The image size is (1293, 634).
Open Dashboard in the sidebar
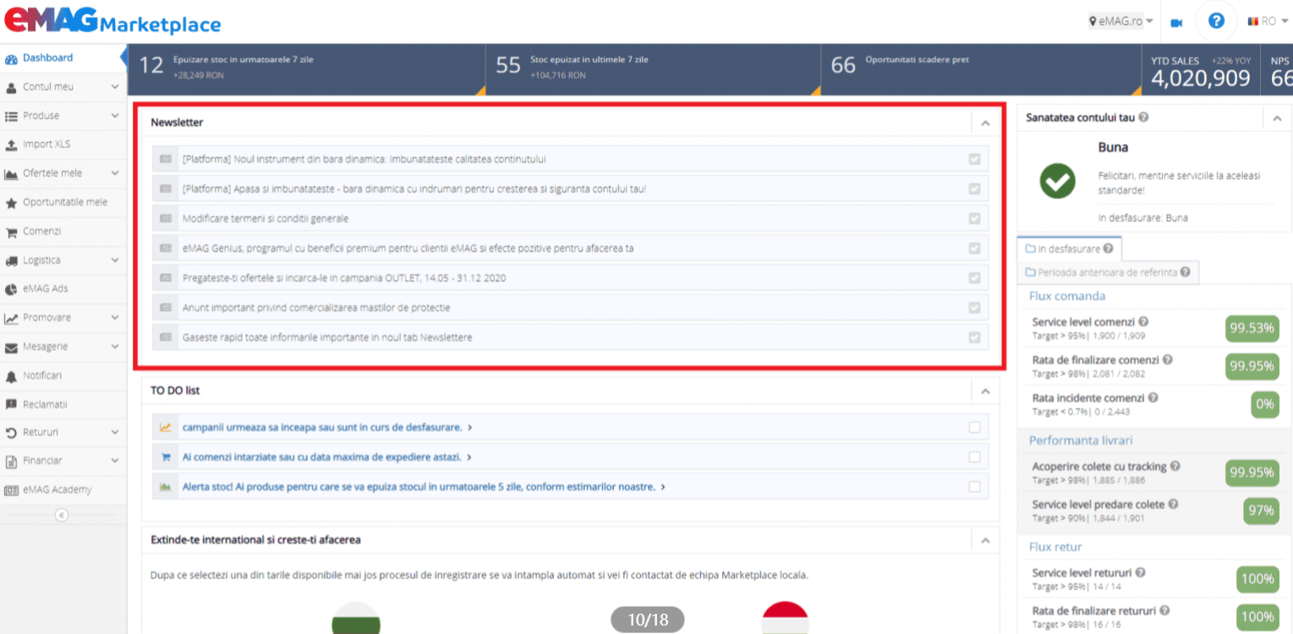63,58
